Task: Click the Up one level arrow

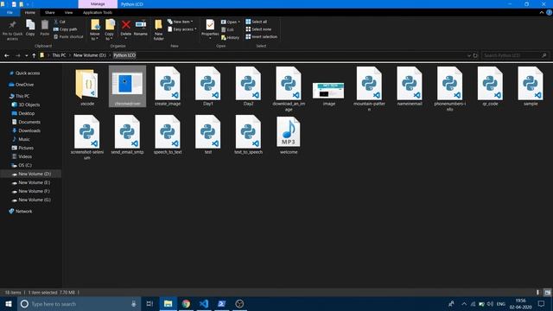Action: pyautogui.click(x=34, y=55)
